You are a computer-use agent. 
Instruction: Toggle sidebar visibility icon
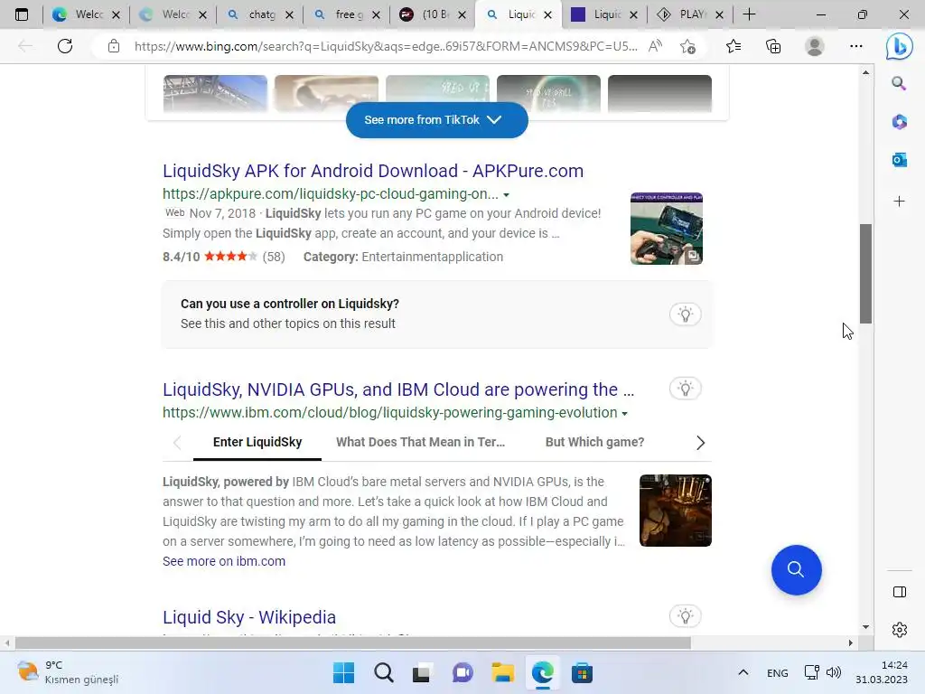click(900, 592)
